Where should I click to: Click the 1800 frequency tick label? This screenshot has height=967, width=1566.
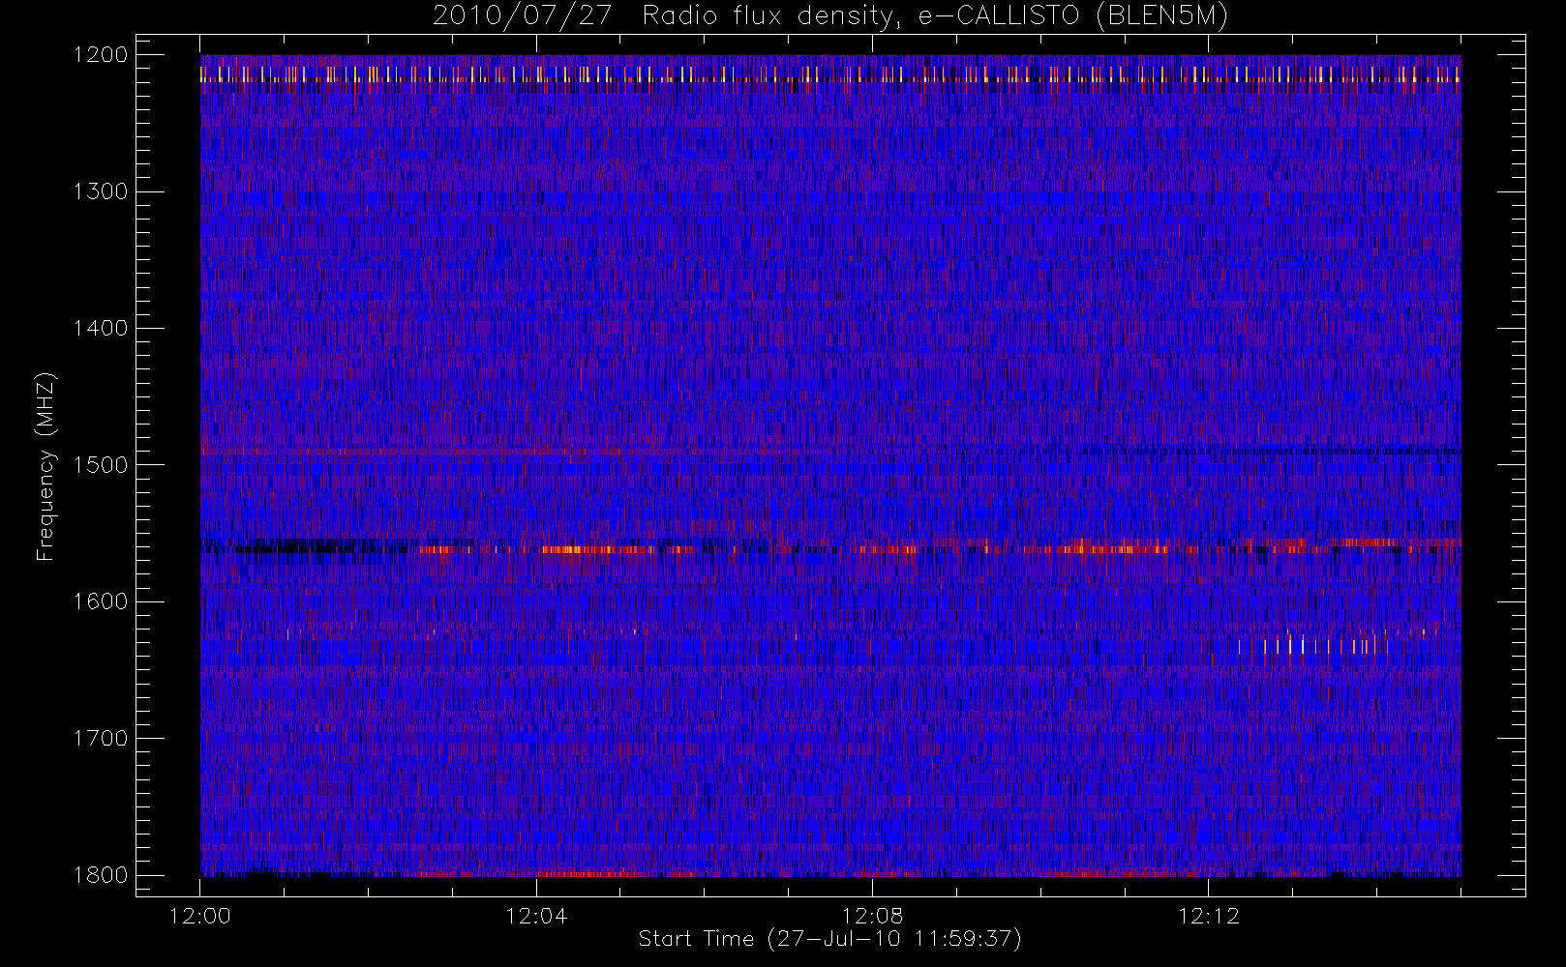coord(101,875)
